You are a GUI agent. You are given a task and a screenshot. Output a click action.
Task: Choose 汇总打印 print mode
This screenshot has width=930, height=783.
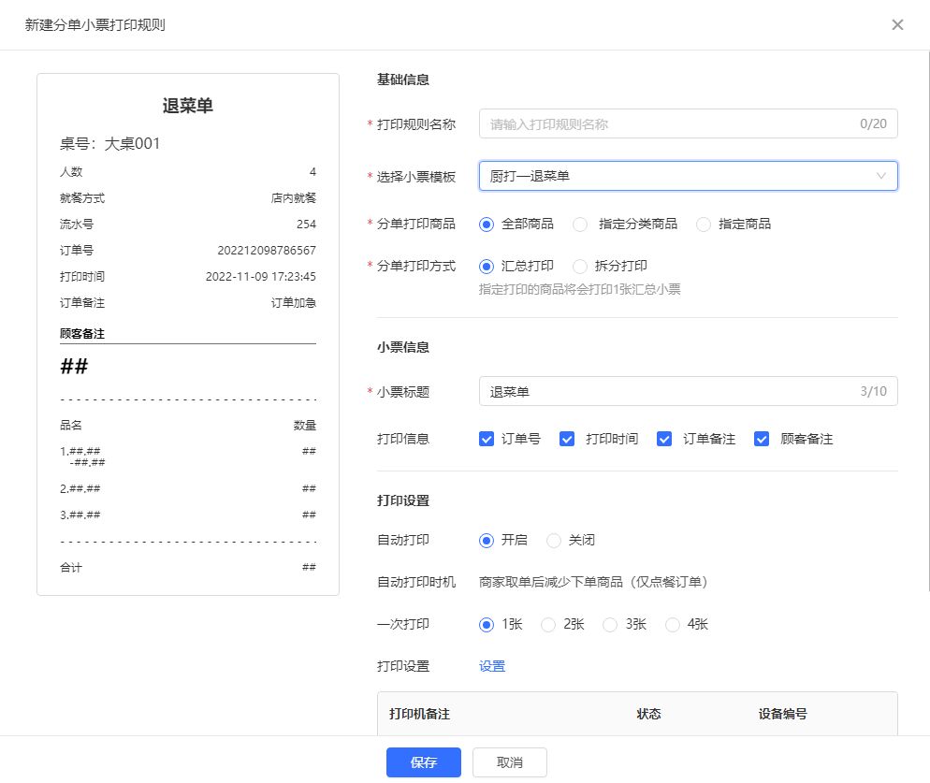tap(487, 267)
